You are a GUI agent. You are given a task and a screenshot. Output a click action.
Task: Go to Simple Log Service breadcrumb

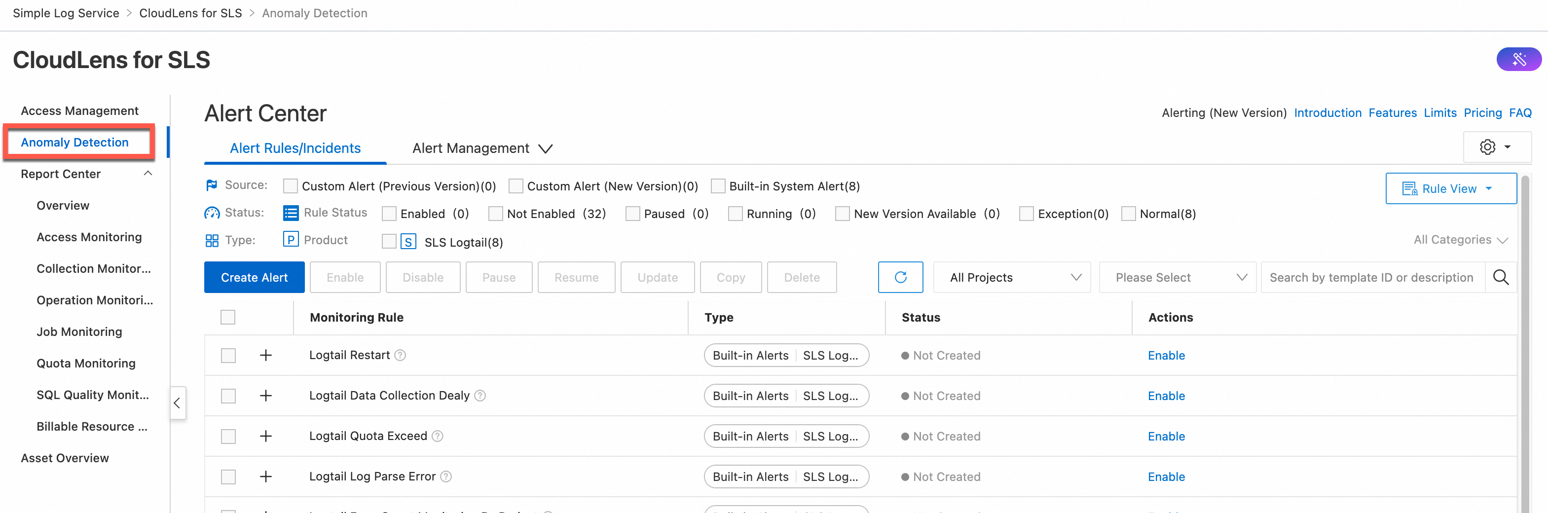tap(66, 13)
